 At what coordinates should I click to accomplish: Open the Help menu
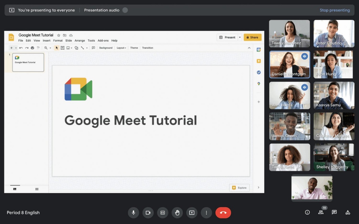pos(114,41)
